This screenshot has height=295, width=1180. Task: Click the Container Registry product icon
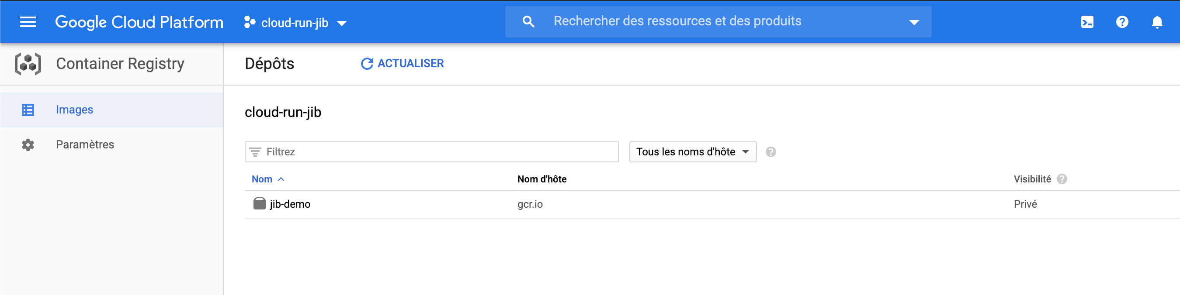28,64
